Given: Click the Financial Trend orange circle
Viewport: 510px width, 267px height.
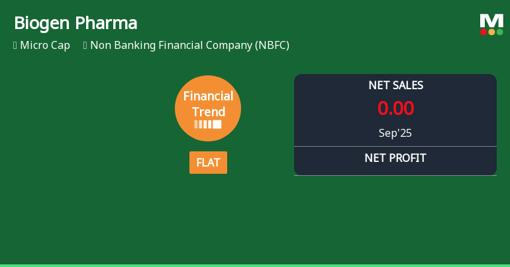Looking at the screenshot, I should click(x=208, y=108).
